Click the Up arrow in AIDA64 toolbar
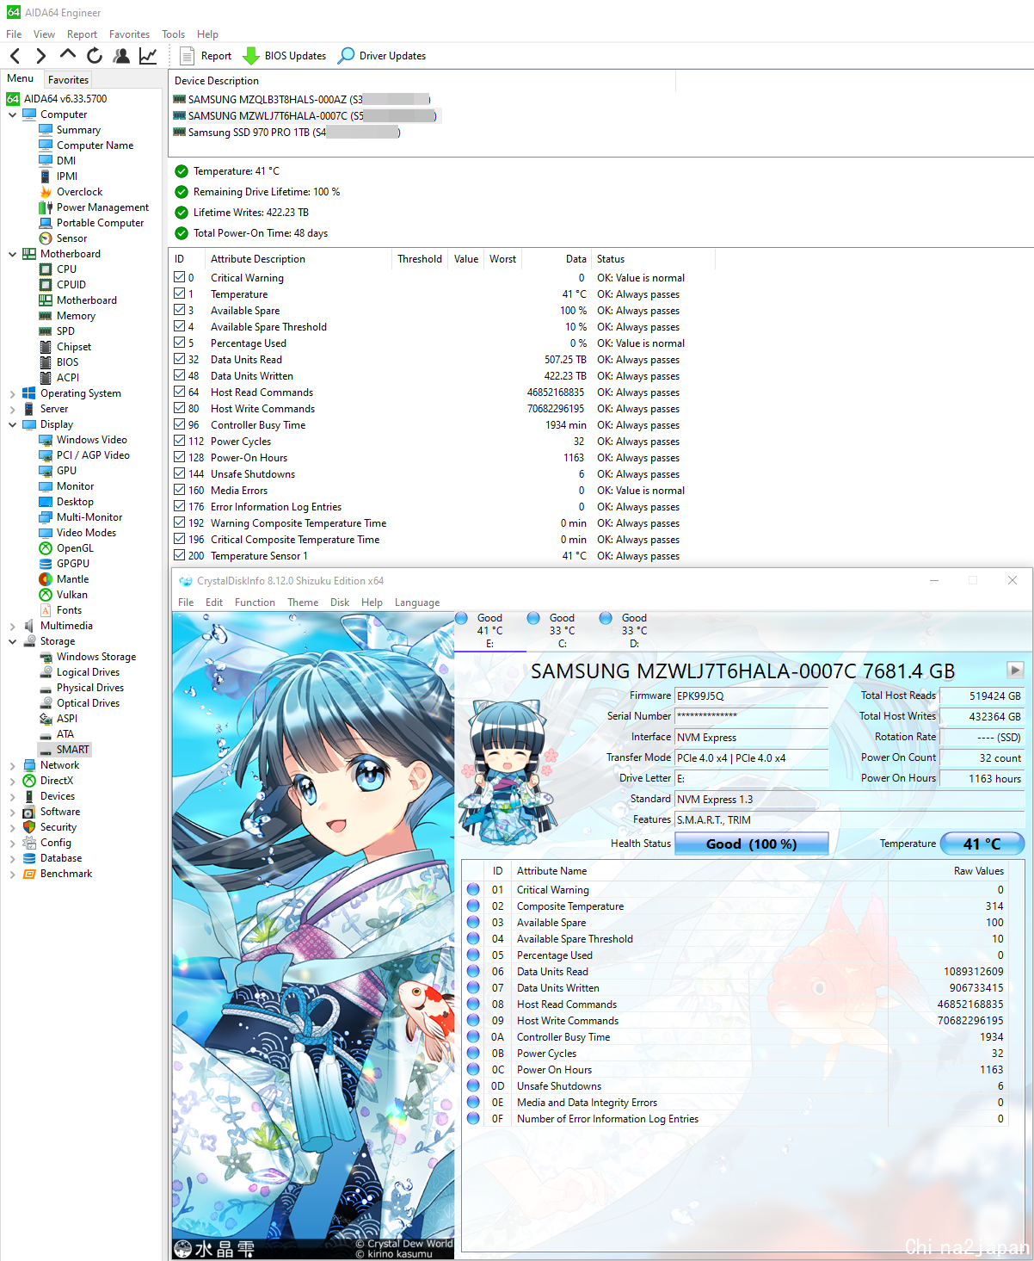 click(67, 56)
